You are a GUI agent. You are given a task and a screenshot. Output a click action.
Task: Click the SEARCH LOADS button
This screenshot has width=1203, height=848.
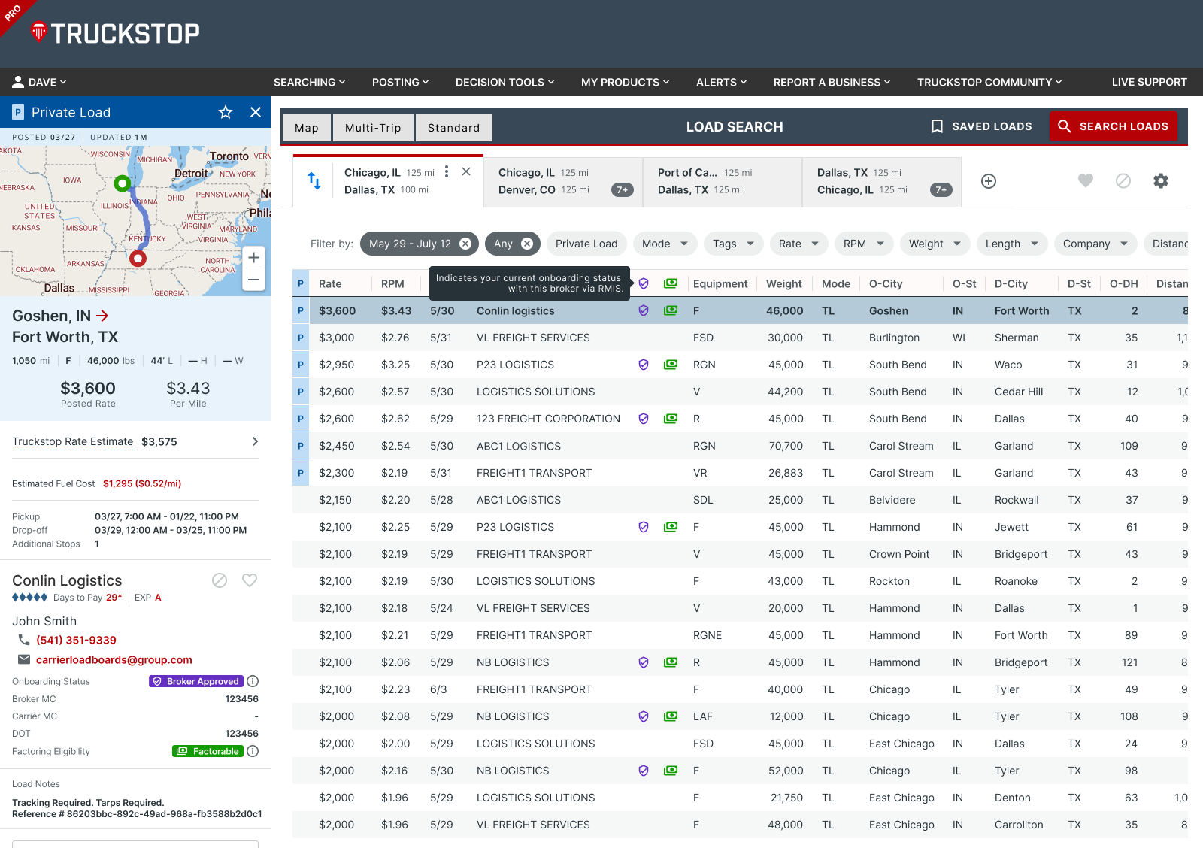tap(1114, 126)
